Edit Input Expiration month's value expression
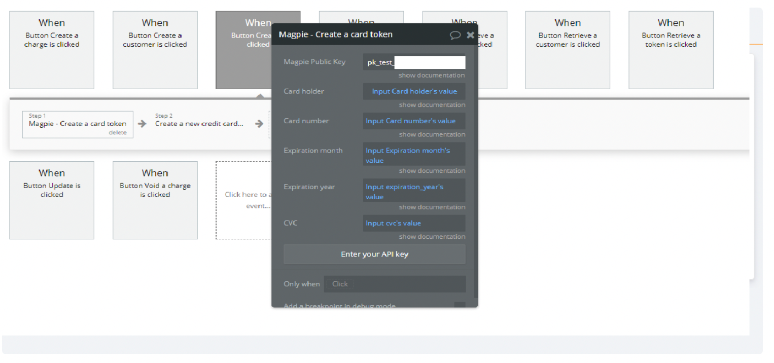This screenshot has width=774, height=363. pyautogui.click(x=414, y=154)
